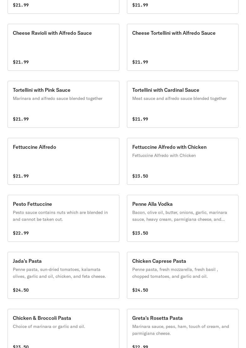
Task: Click the $24.50 price on Chicken Caprese Pasta
Action: (x=140, y=290)
